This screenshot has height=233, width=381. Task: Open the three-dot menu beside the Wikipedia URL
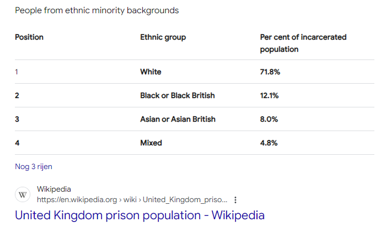click(236, 199)
